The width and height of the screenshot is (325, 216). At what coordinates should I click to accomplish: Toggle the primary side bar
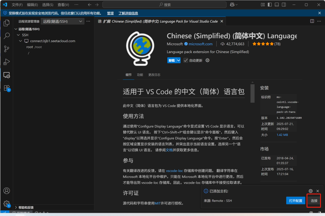tap(270, 4)
